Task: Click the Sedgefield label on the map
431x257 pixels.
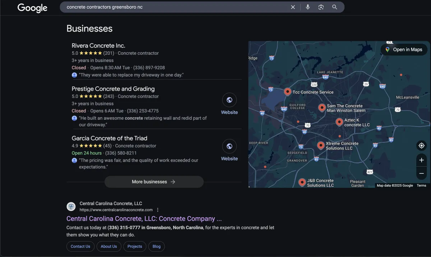Action: (297, 153)
